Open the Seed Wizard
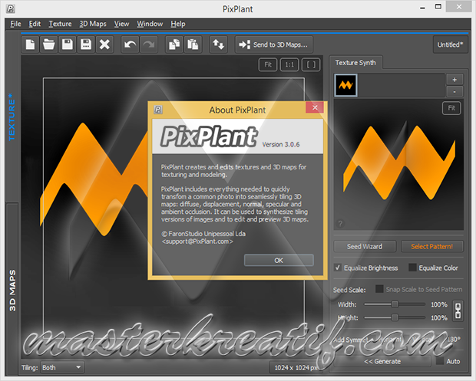The width and height of the screenshot is (476, 381). click(x=365, y=246)
